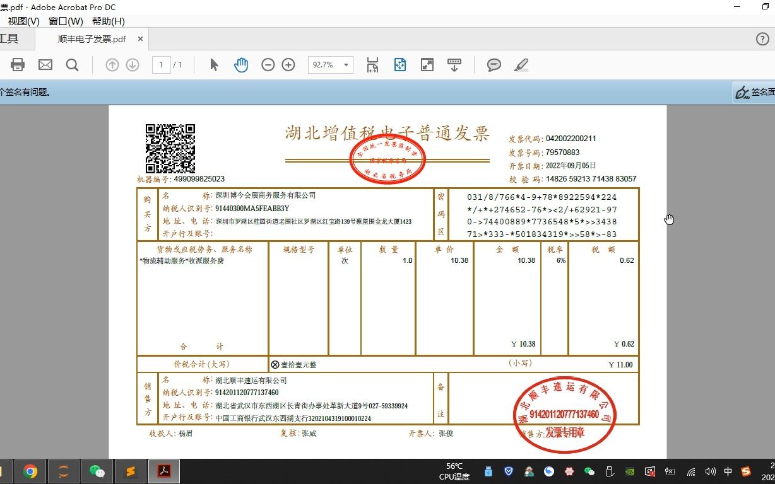Screen dimensions: 775x484
Task: Activate the Hand pan tool
Action: (x=241, y=64)
